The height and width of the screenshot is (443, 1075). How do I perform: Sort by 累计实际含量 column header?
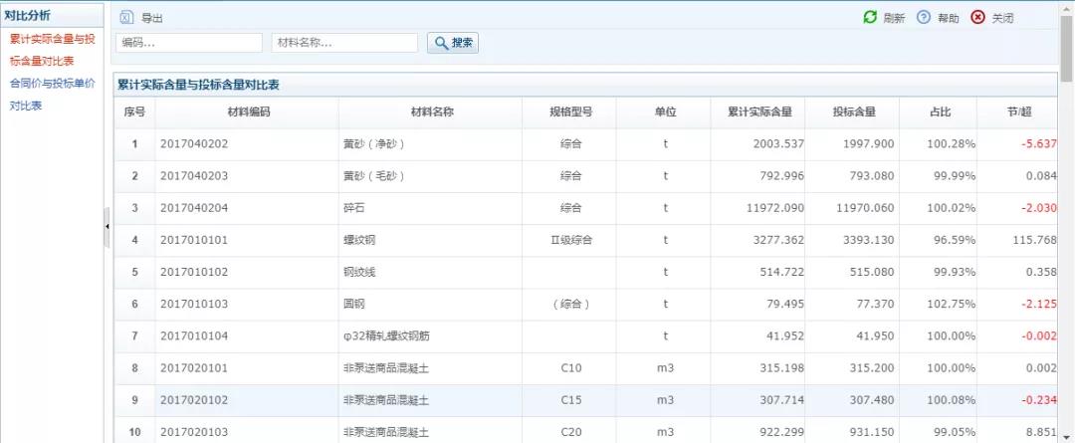click(758, 112)
